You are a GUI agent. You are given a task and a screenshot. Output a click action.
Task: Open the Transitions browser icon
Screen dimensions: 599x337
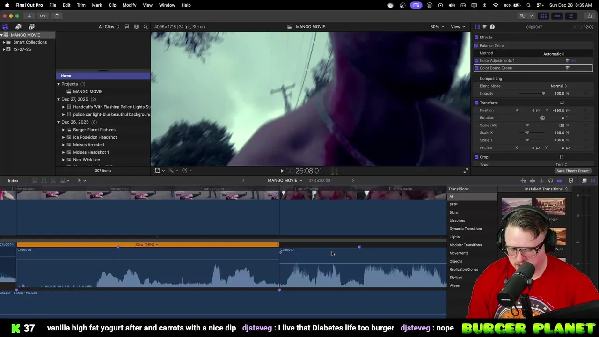[x=593, y=181]
